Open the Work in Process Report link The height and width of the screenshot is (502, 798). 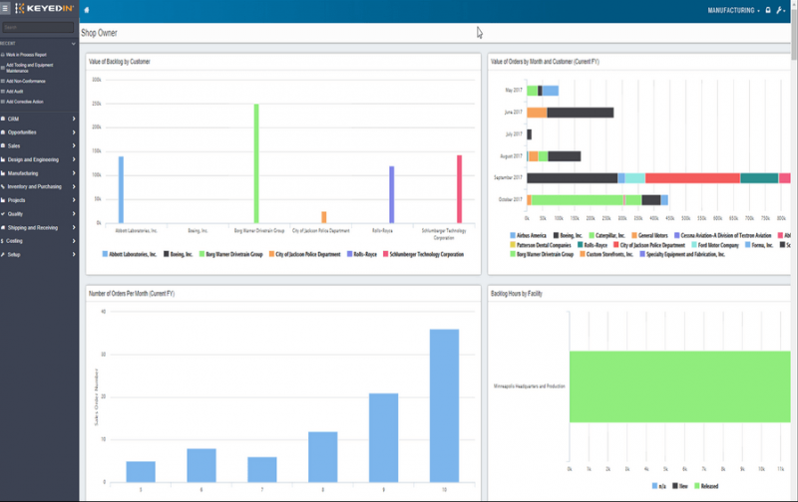tap(26, 55)
